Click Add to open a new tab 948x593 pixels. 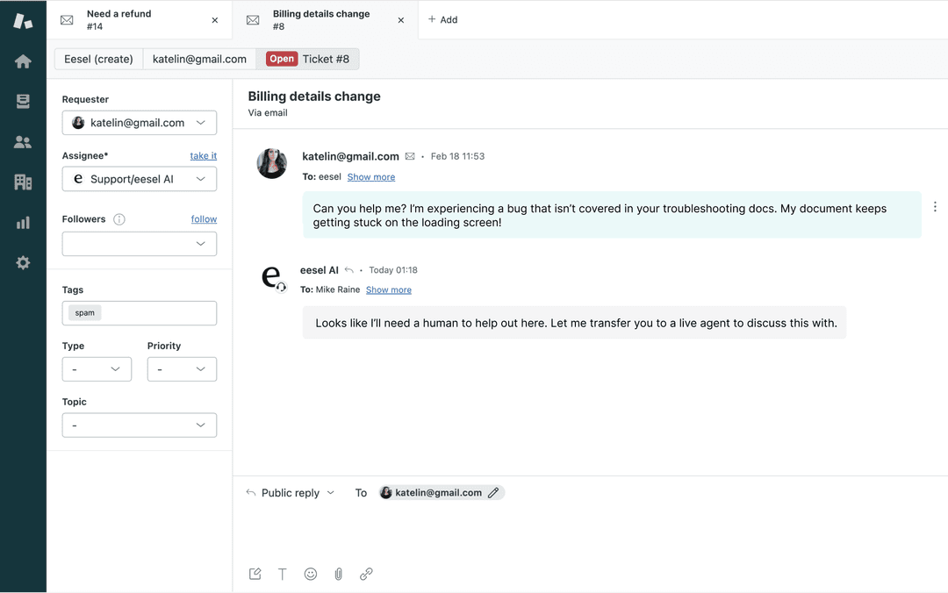[x=442, y=19]
